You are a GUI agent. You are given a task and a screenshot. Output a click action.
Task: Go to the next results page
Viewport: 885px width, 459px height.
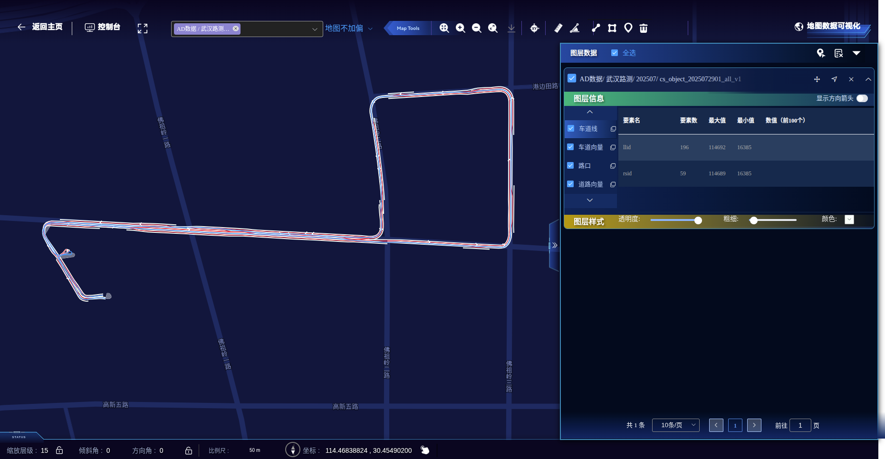tap(754, 425)
